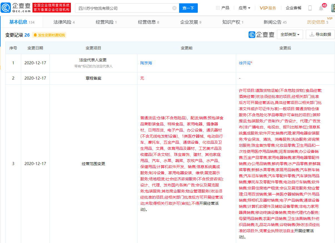Enable 发生变更时通知我 alert

49,35
